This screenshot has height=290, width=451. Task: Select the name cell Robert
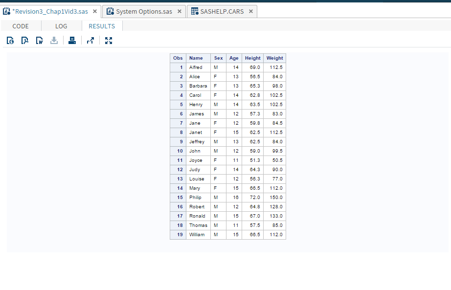click(x=199, y=207)
